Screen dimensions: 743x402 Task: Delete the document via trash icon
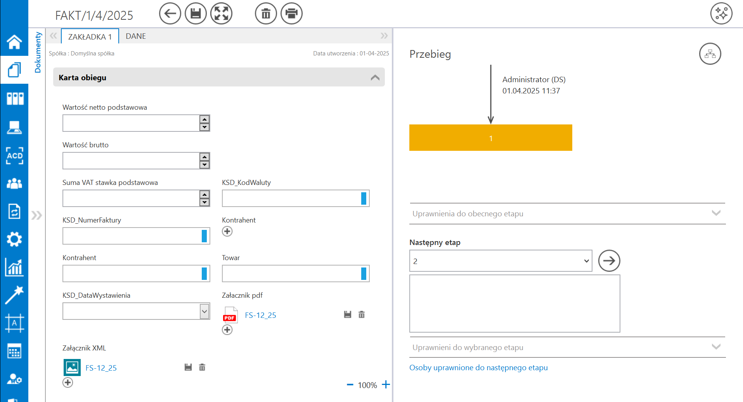point(266,14)
